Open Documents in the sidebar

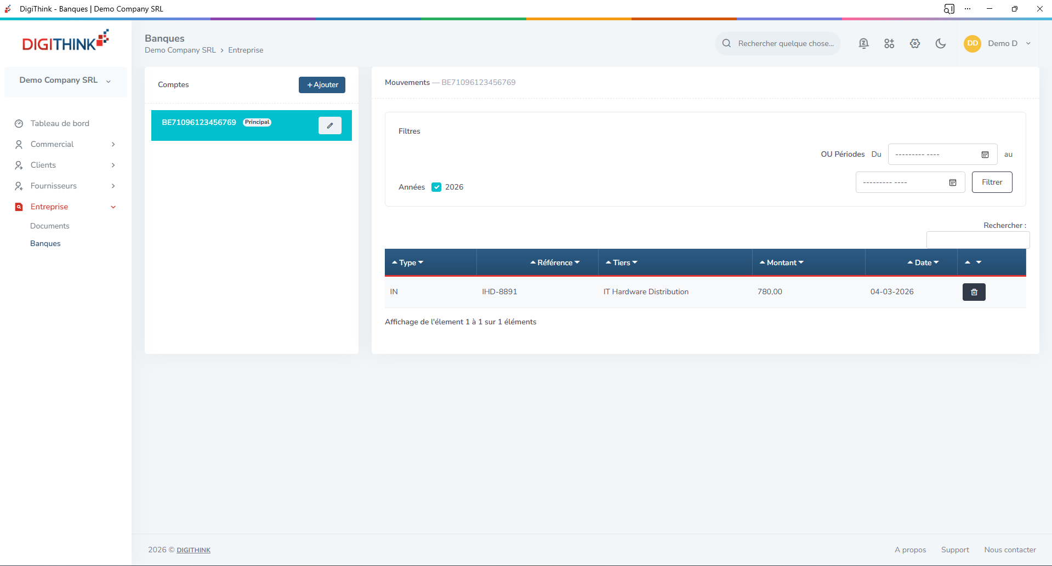[50, 226]
